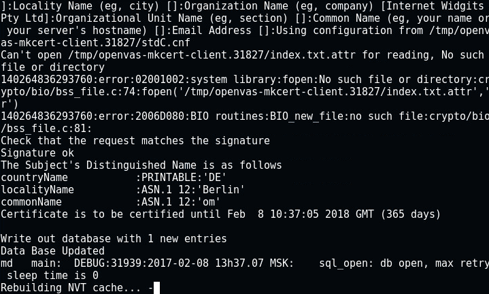Click the 'localityName' field label
489x294 pixels.
pyautogui.click(x=37, y=190)
